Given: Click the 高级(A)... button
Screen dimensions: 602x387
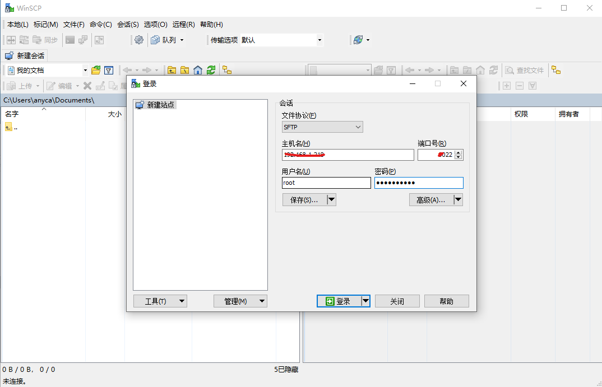Looking at the screenshot, I should click(431, 200).
